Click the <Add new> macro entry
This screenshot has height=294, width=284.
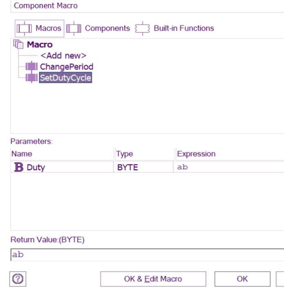(63, 56)
